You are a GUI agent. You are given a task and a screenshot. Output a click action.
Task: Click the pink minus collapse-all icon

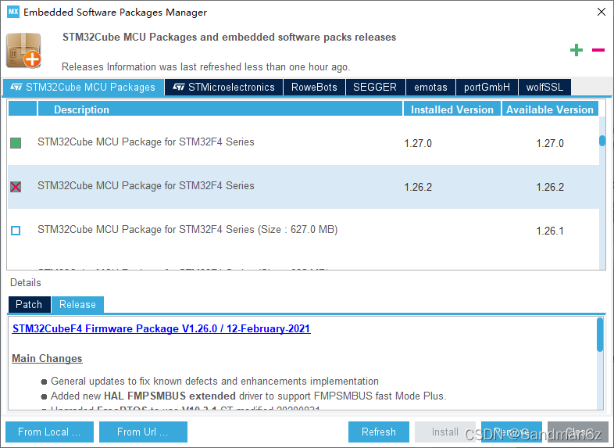[598, 50]
